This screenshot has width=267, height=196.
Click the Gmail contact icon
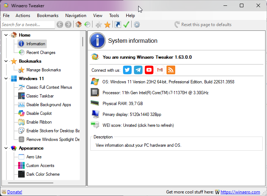click(160, 70)
